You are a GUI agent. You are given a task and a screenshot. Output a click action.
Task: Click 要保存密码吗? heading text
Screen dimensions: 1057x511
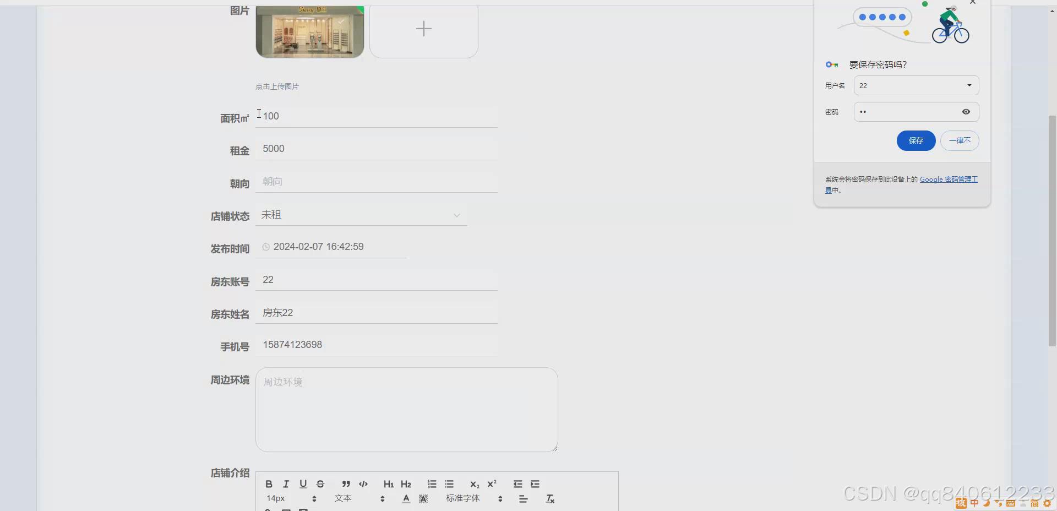(878, 65)
